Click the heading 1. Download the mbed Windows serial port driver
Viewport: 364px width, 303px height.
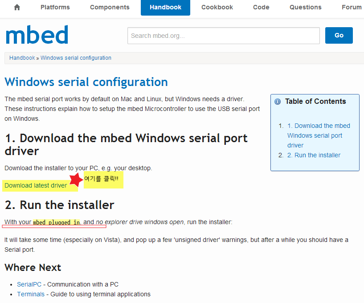coord(126,144)
